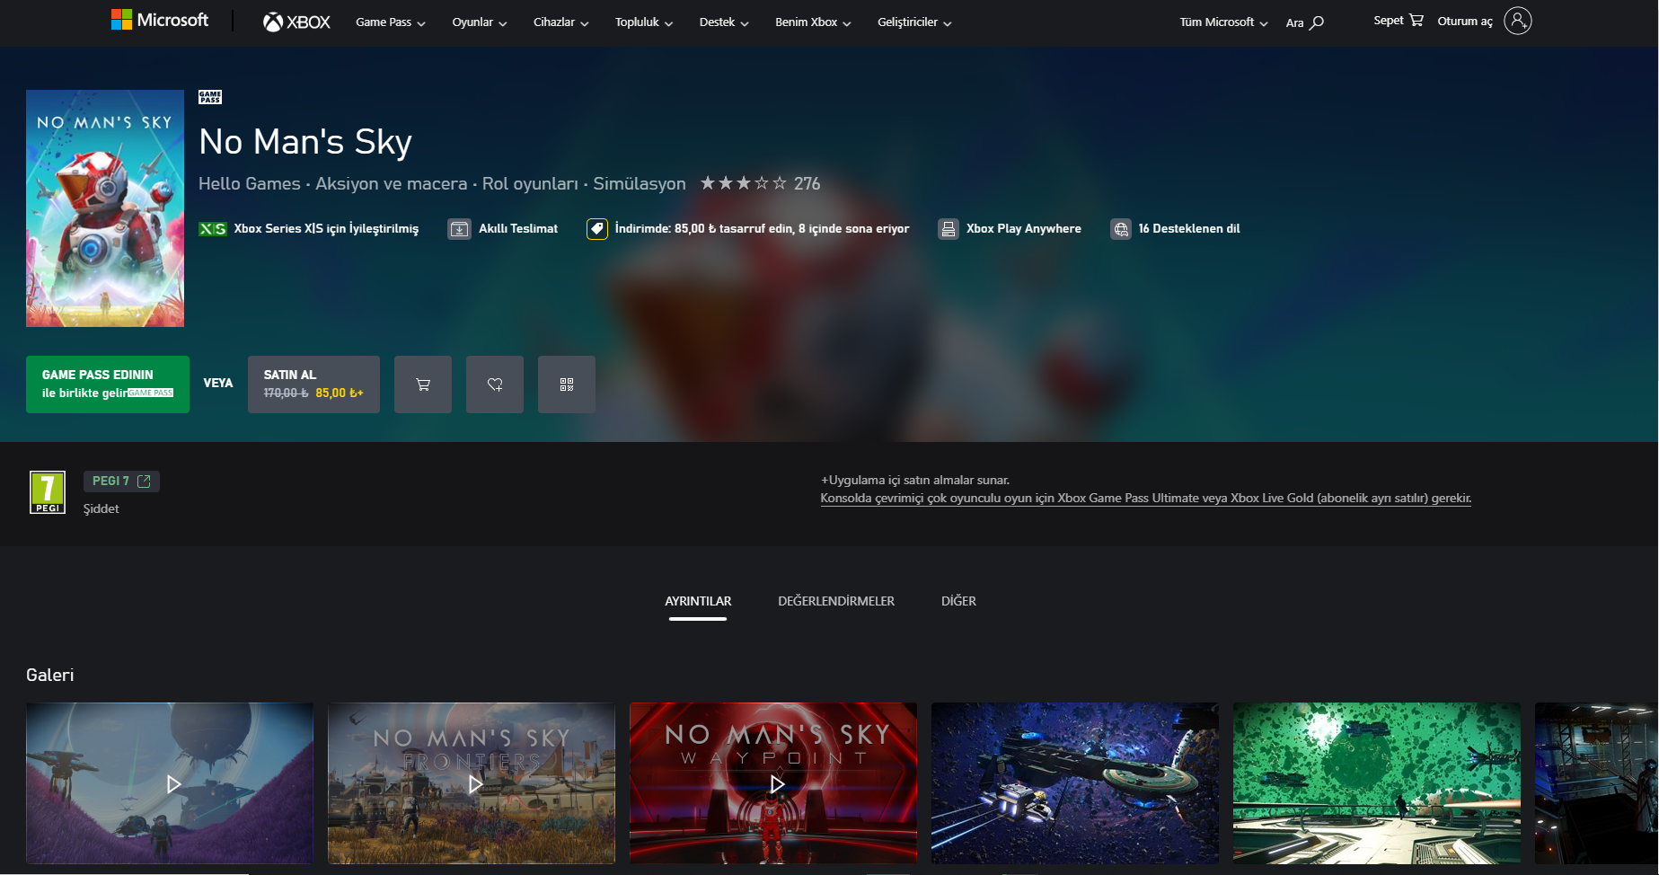Play the first gallery video thumbnail
The height and width of the screenshot is (875, 1659).
pos(170,783)
